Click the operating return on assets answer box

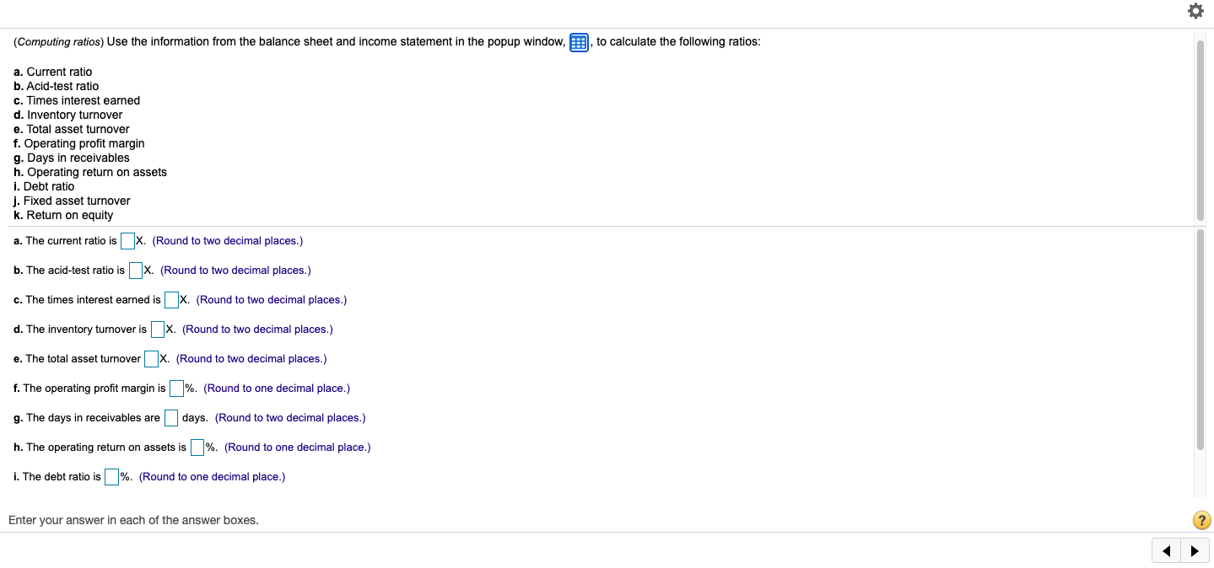197,447
